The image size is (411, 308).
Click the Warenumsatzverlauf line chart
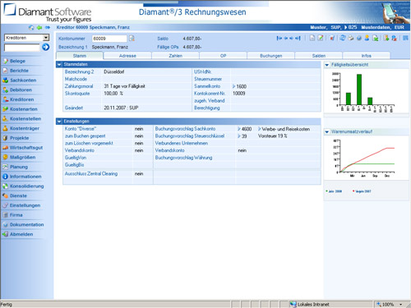coord(363,159)
